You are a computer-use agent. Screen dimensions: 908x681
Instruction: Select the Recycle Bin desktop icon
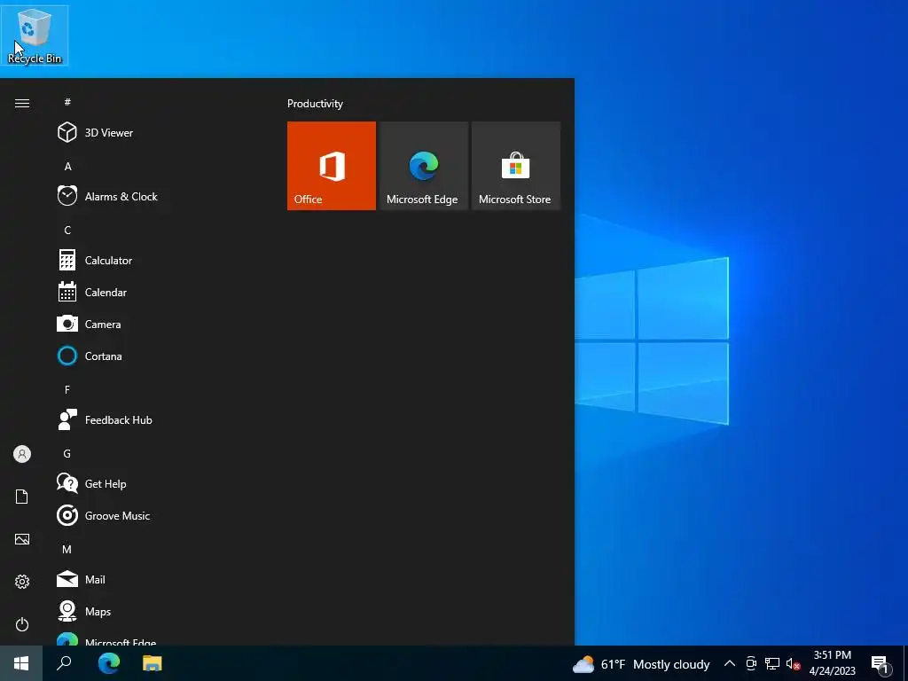point(35,35)
